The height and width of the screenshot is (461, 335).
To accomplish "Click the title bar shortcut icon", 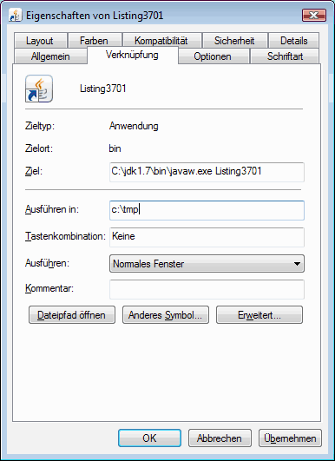I will [x=15, y=16].
